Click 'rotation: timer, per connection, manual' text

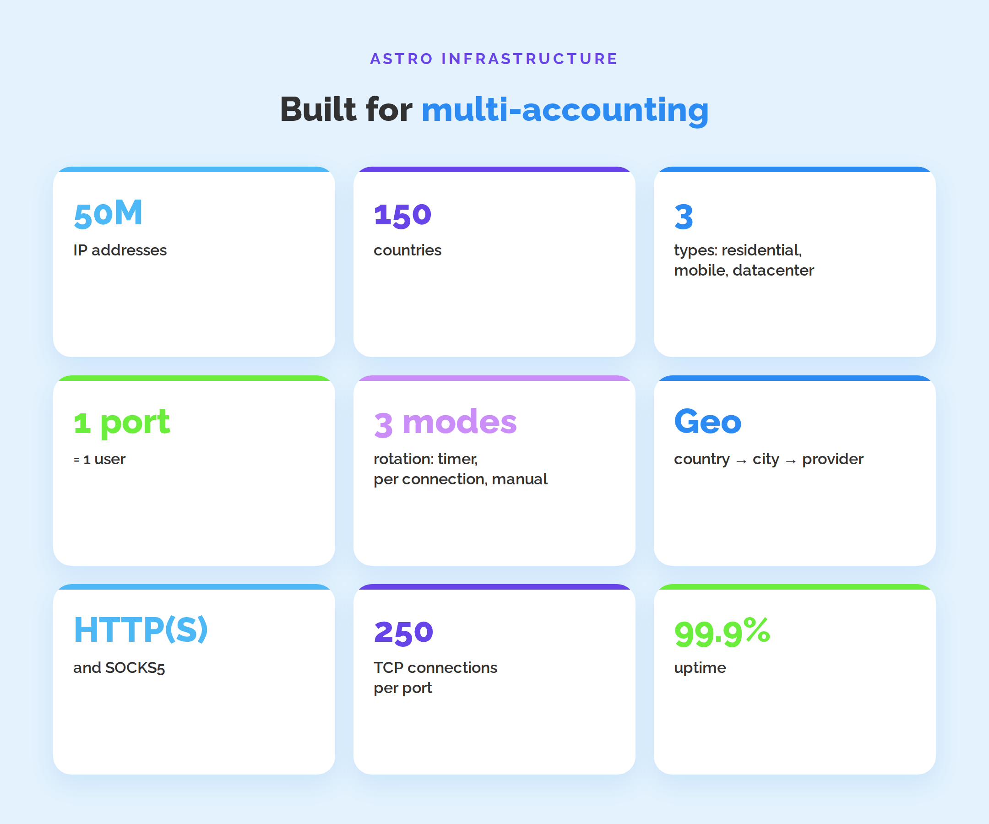pyautogui.click(x=460, y=469)
